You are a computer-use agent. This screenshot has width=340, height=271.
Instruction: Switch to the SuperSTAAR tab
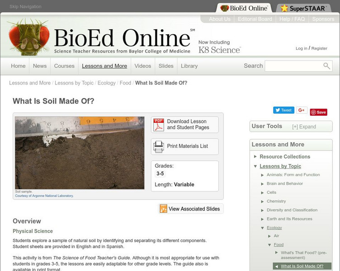click(x=303, y=8)
